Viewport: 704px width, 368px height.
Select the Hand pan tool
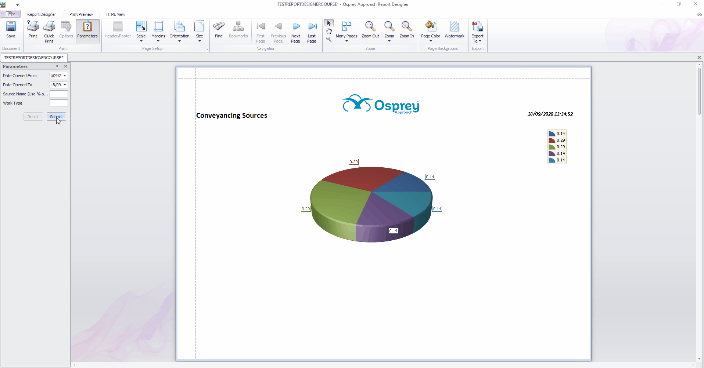329,31
